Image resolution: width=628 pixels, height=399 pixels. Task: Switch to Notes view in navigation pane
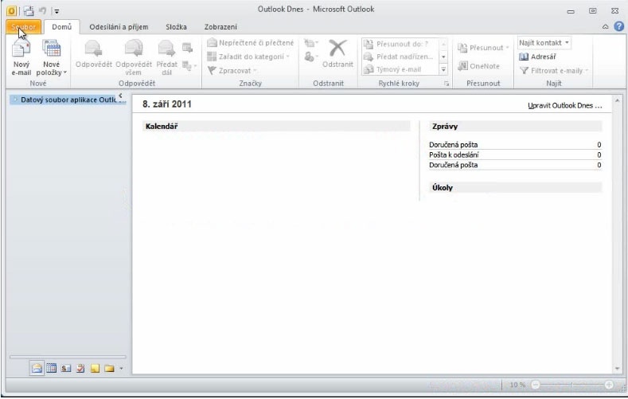tap(95, 368)
